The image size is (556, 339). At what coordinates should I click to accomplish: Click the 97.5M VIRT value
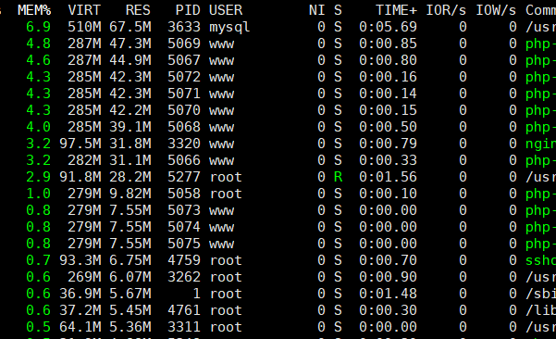tap(80, 144)
